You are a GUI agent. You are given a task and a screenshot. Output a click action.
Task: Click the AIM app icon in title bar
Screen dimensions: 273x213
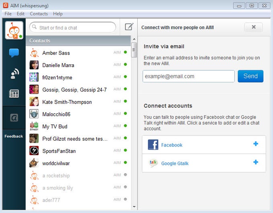(6, 5)
